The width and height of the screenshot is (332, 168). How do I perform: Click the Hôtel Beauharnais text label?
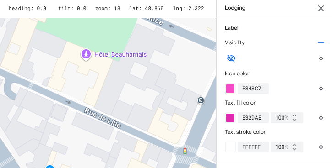point(120,54)
